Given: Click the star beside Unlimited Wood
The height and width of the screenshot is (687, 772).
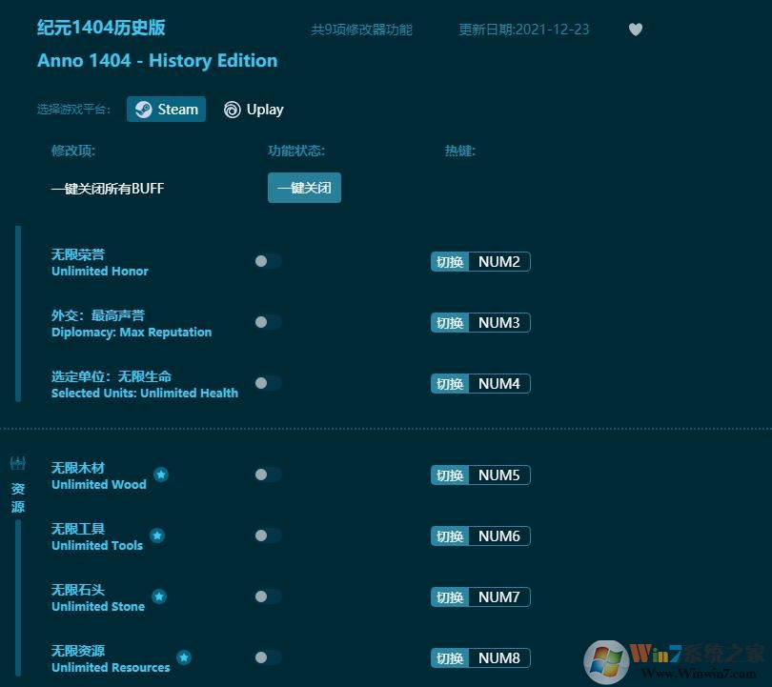Looking at the screenshot, I should point(160,475).
